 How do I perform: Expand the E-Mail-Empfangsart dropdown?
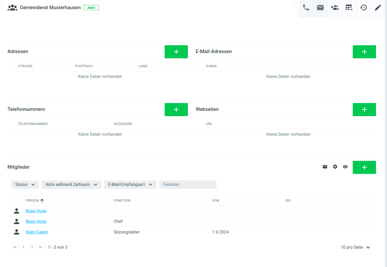[130, 185]
